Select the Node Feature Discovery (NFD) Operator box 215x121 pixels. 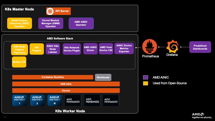pyautogui.click(x=19, y=23)
